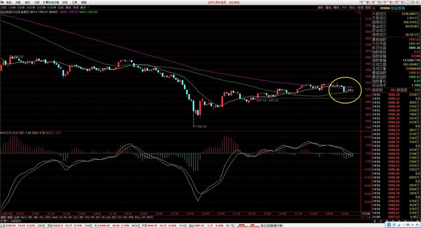The width and height of the screenshot is (421, 228).
Task: Toggle 叠加 overlay on the chart
Action: [x=328, y=7]
